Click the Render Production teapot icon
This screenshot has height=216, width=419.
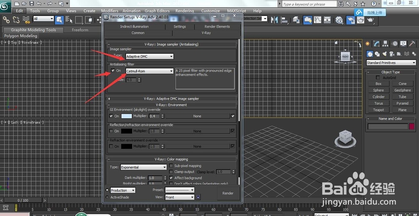click(370, 20)
